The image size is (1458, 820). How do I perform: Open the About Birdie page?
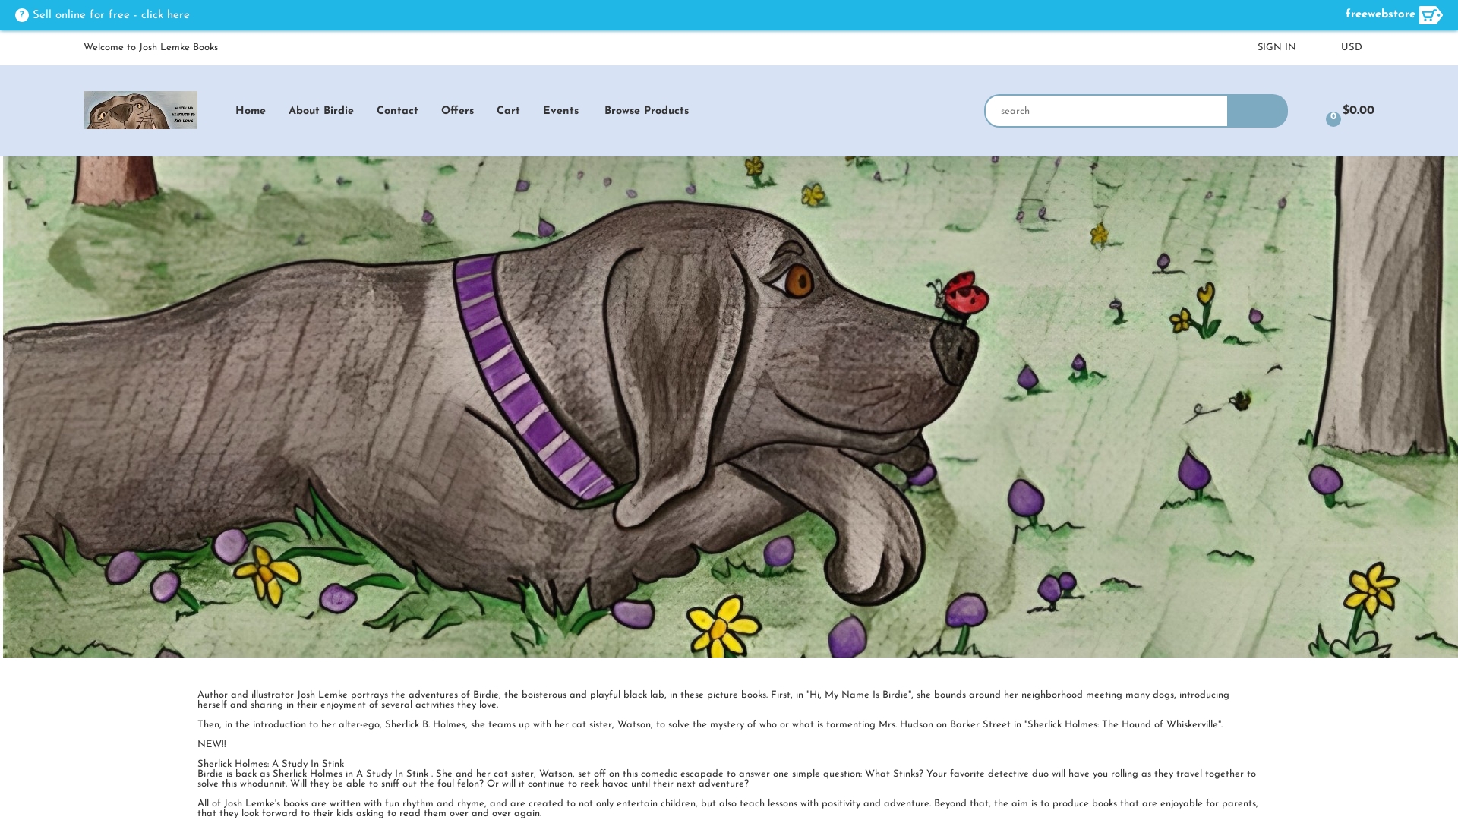point(321,111)
